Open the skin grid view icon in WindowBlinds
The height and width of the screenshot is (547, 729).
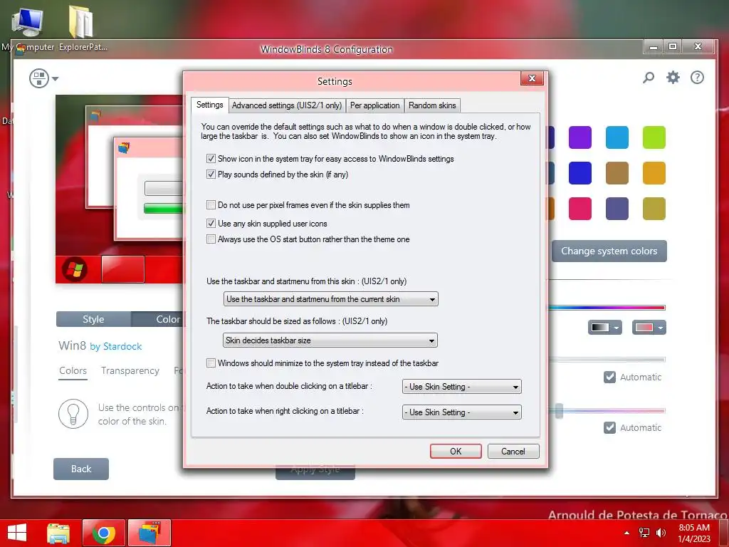(39, 78)
